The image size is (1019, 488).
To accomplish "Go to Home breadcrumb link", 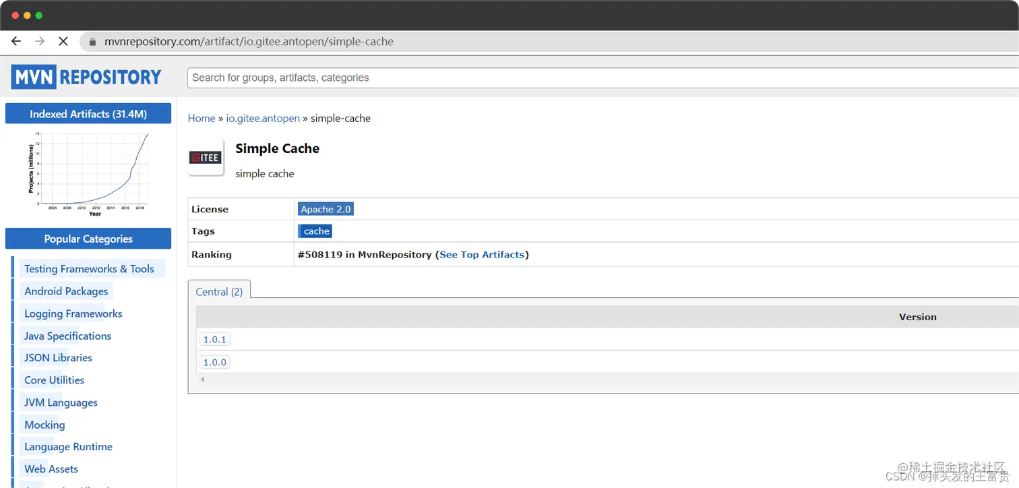I will coord(202,118).
